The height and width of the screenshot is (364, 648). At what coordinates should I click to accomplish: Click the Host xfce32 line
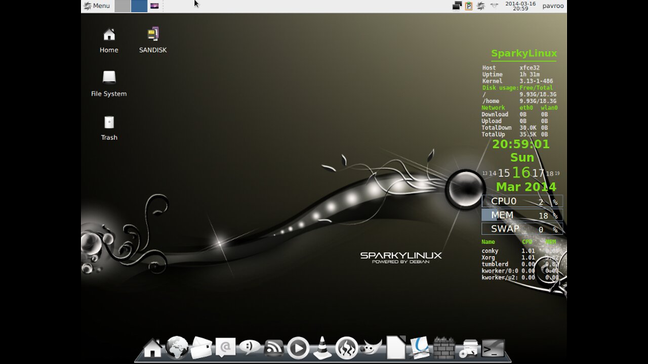click(511, 68)
